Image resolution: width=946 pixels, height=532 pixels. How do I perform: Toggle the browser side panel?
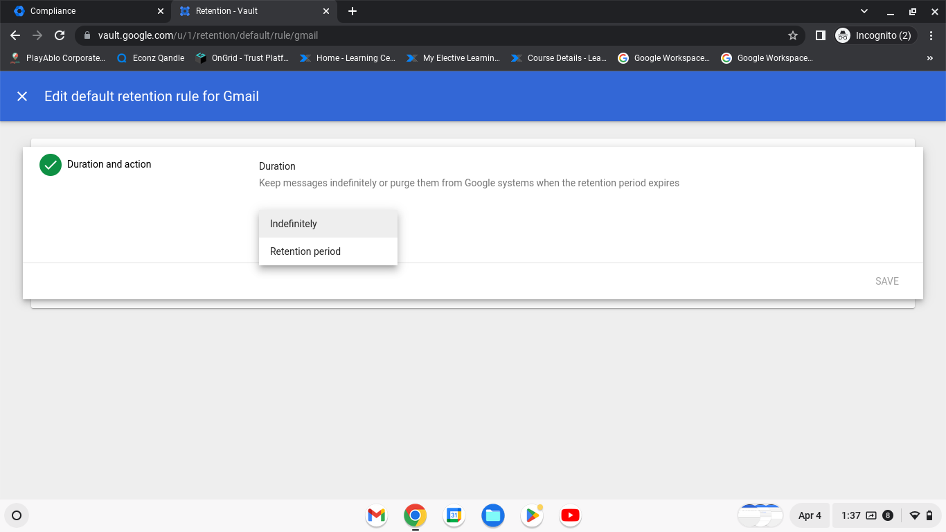[820, 35]
